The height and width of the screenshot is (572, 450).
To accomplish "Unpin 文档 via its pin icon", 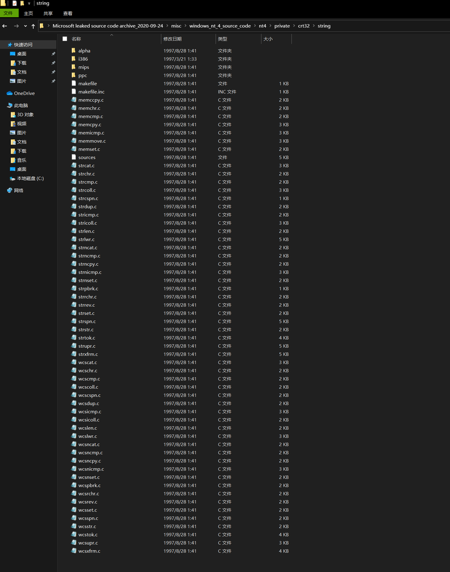I will pos(53,72).
